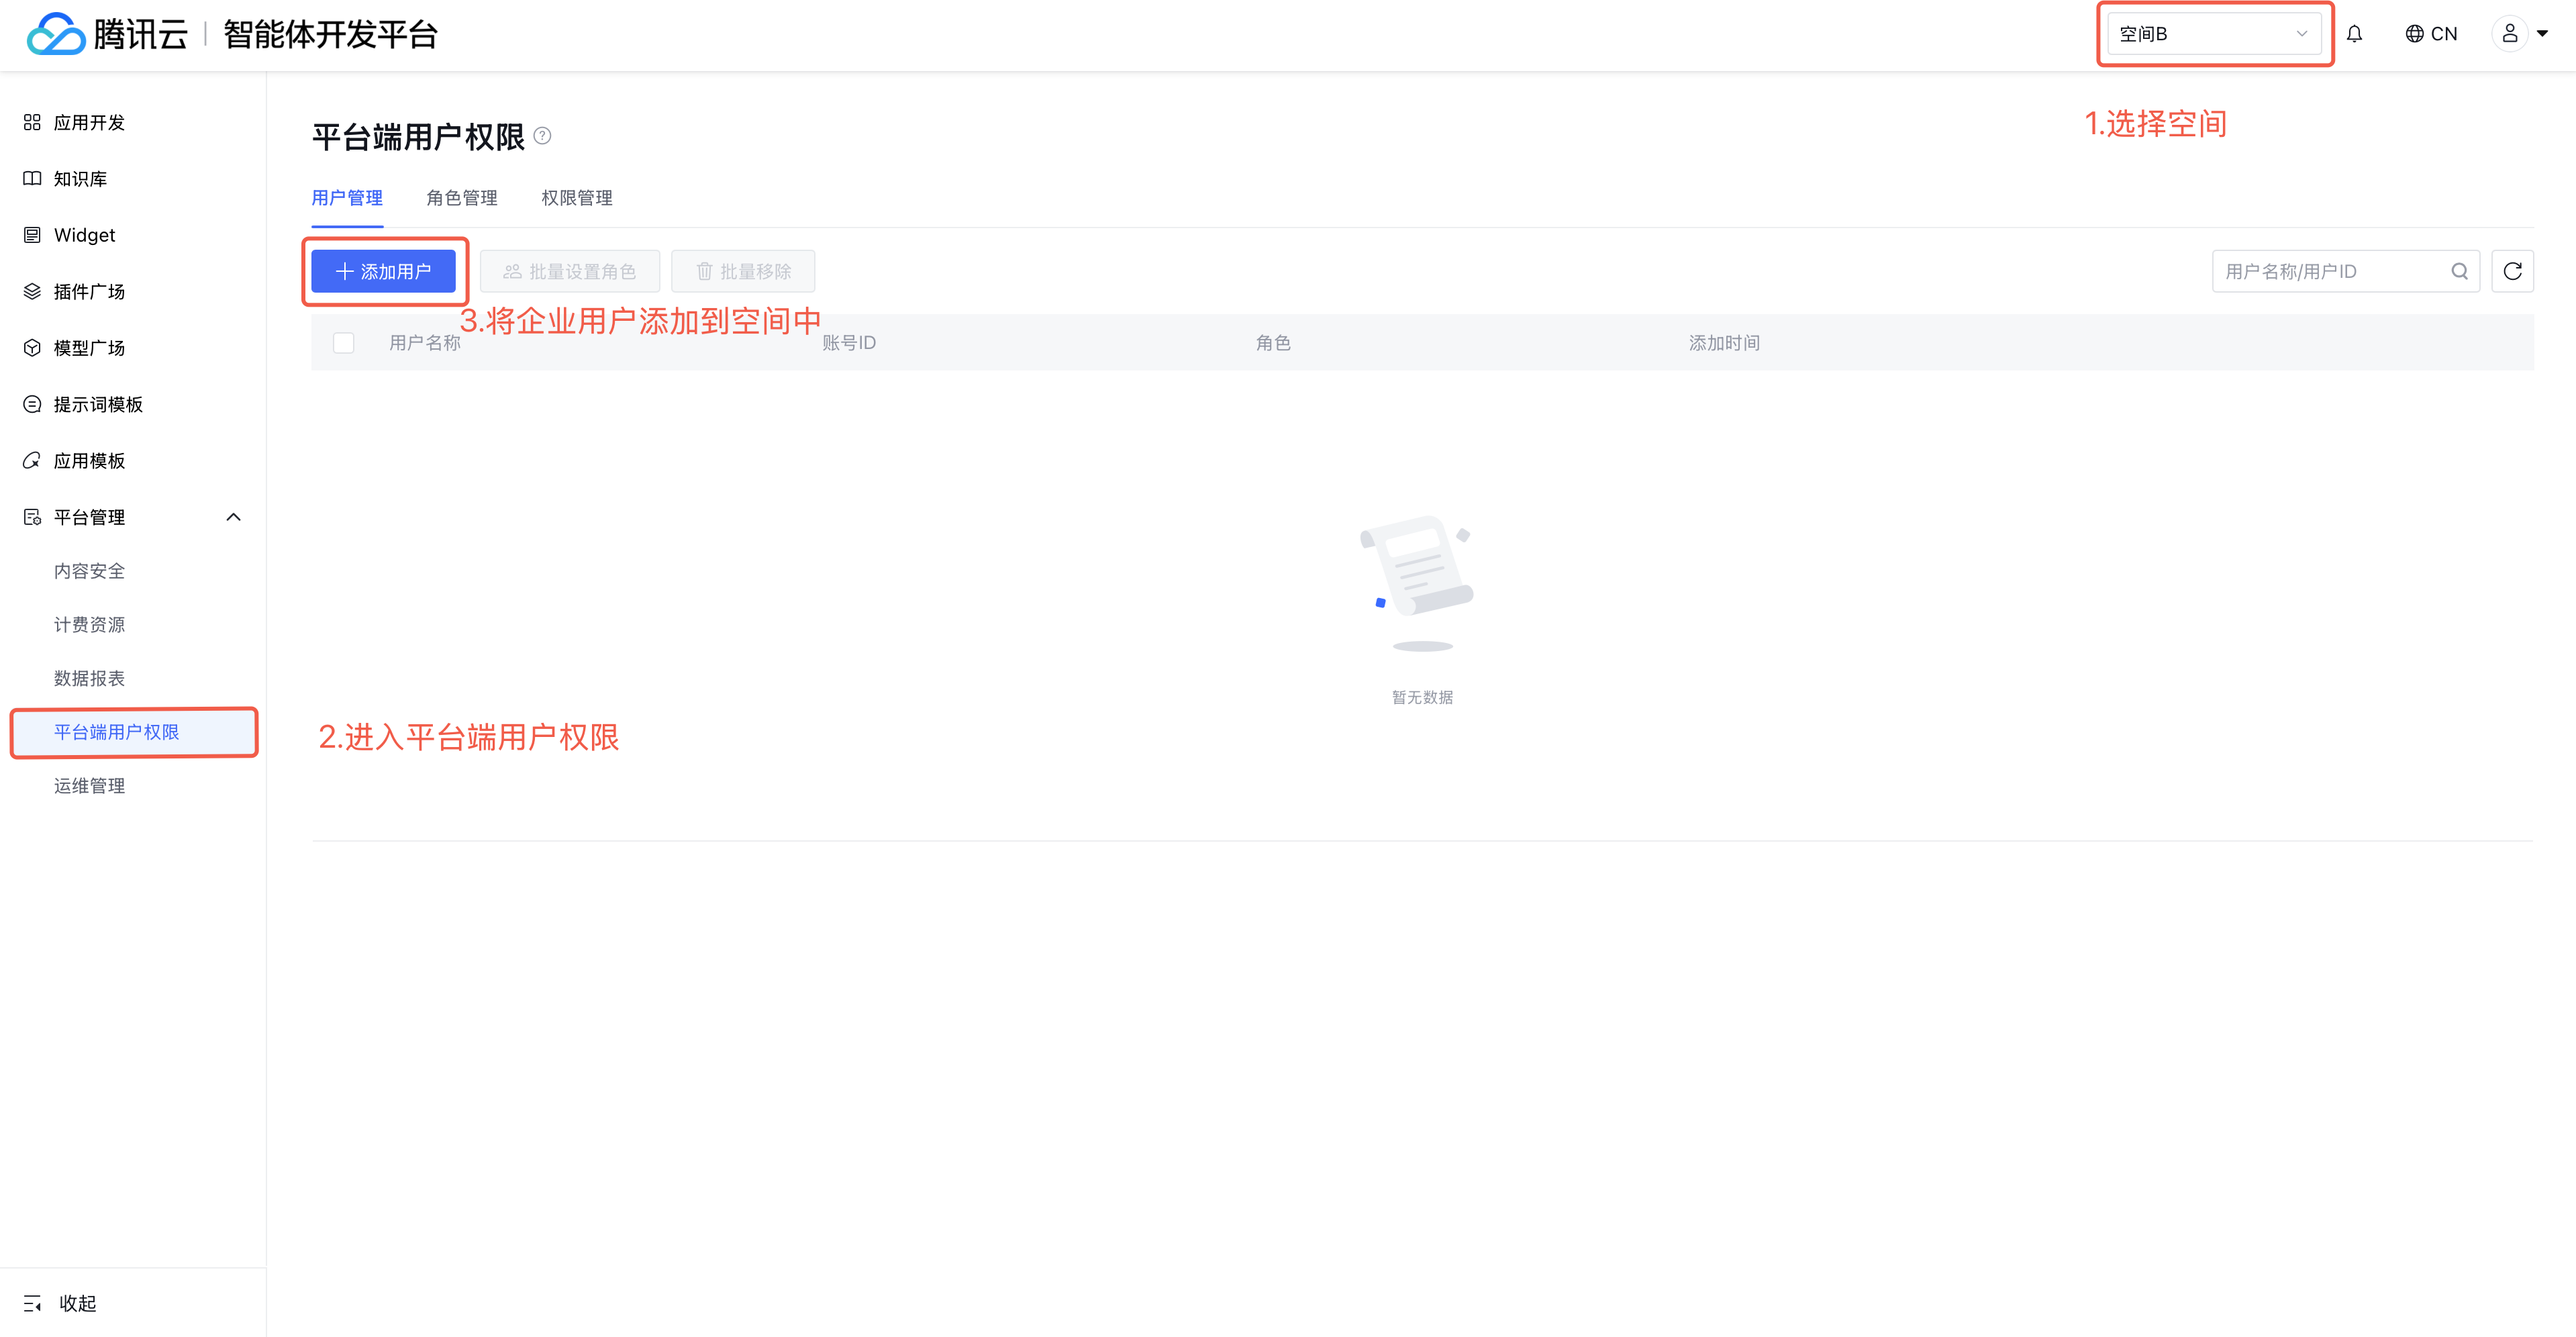This screenshot has height=1337, width=2576.
Task: Switch to the 角色管理 tab
Action: (461, 198)
